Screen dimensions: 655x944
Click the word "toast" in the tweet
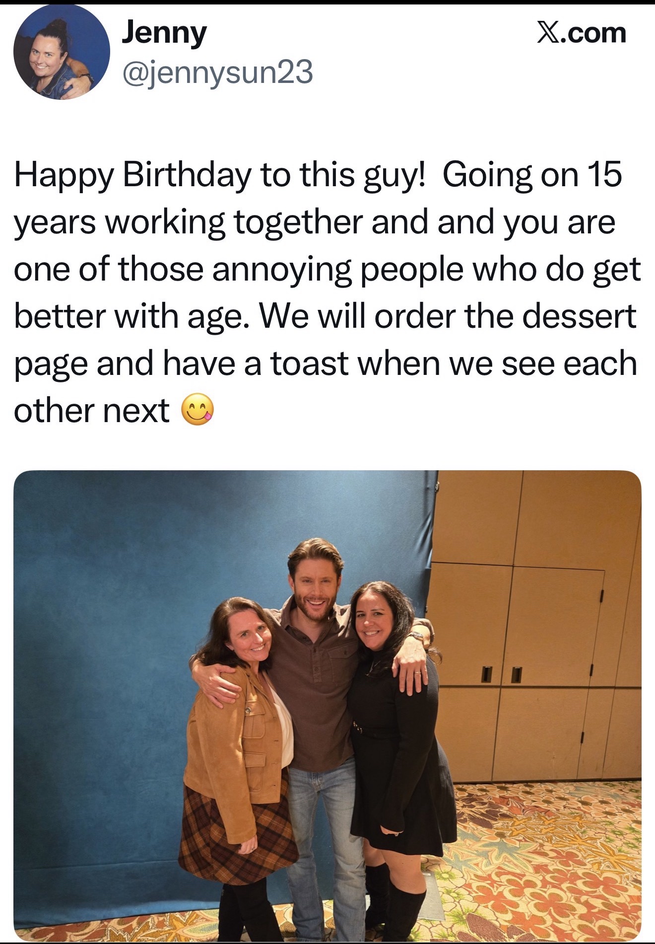click(x=310, y=364)
